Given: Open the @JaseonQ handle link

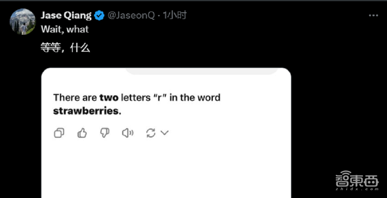Looking at the screenshot, I should coord(131,15).
